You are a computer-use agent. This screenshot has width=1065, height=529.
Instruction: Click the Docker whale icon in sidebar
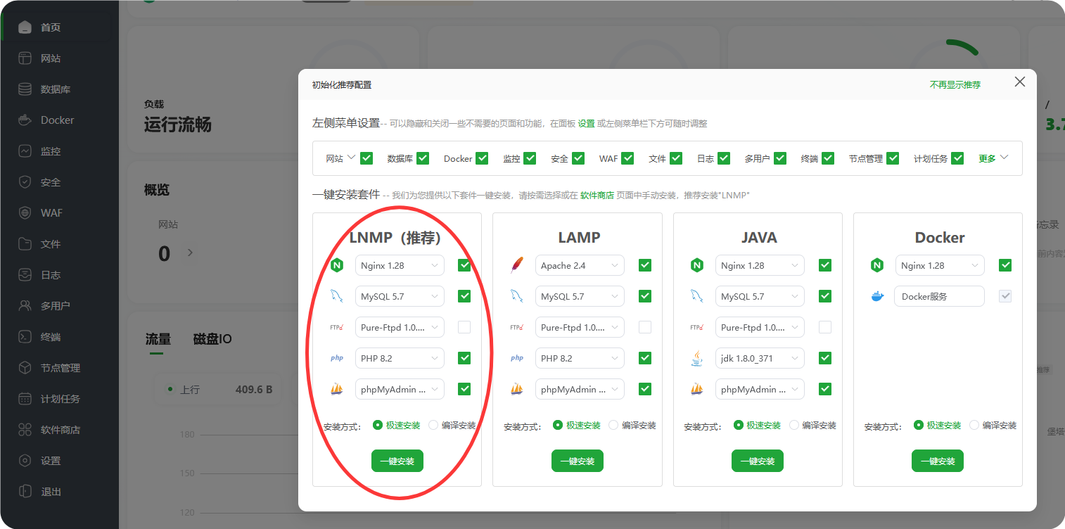25,120
